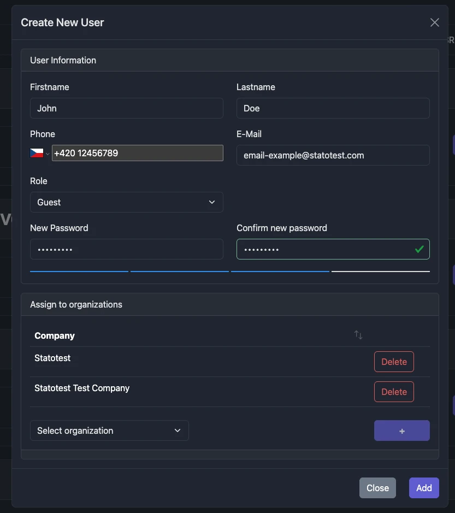
Task: Click the phone number input field
Action: pyautogui.click(x=137, y=153)
